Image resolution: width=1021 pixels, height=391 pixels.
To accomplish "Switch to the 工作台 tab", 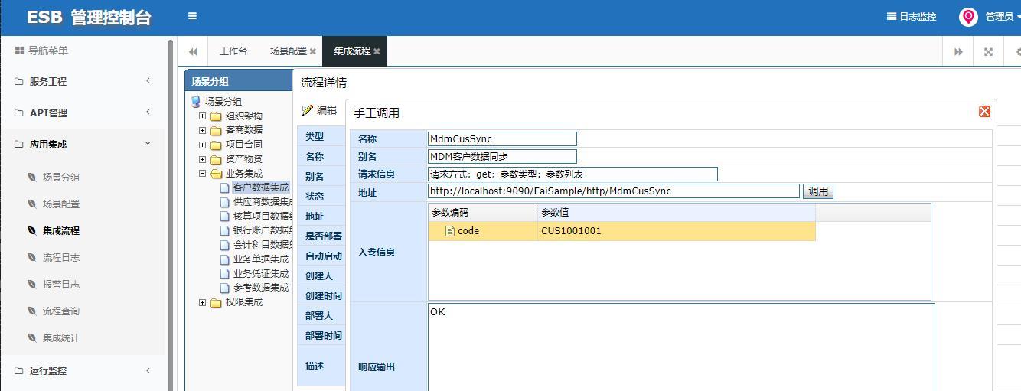I will tap(233, 51).
